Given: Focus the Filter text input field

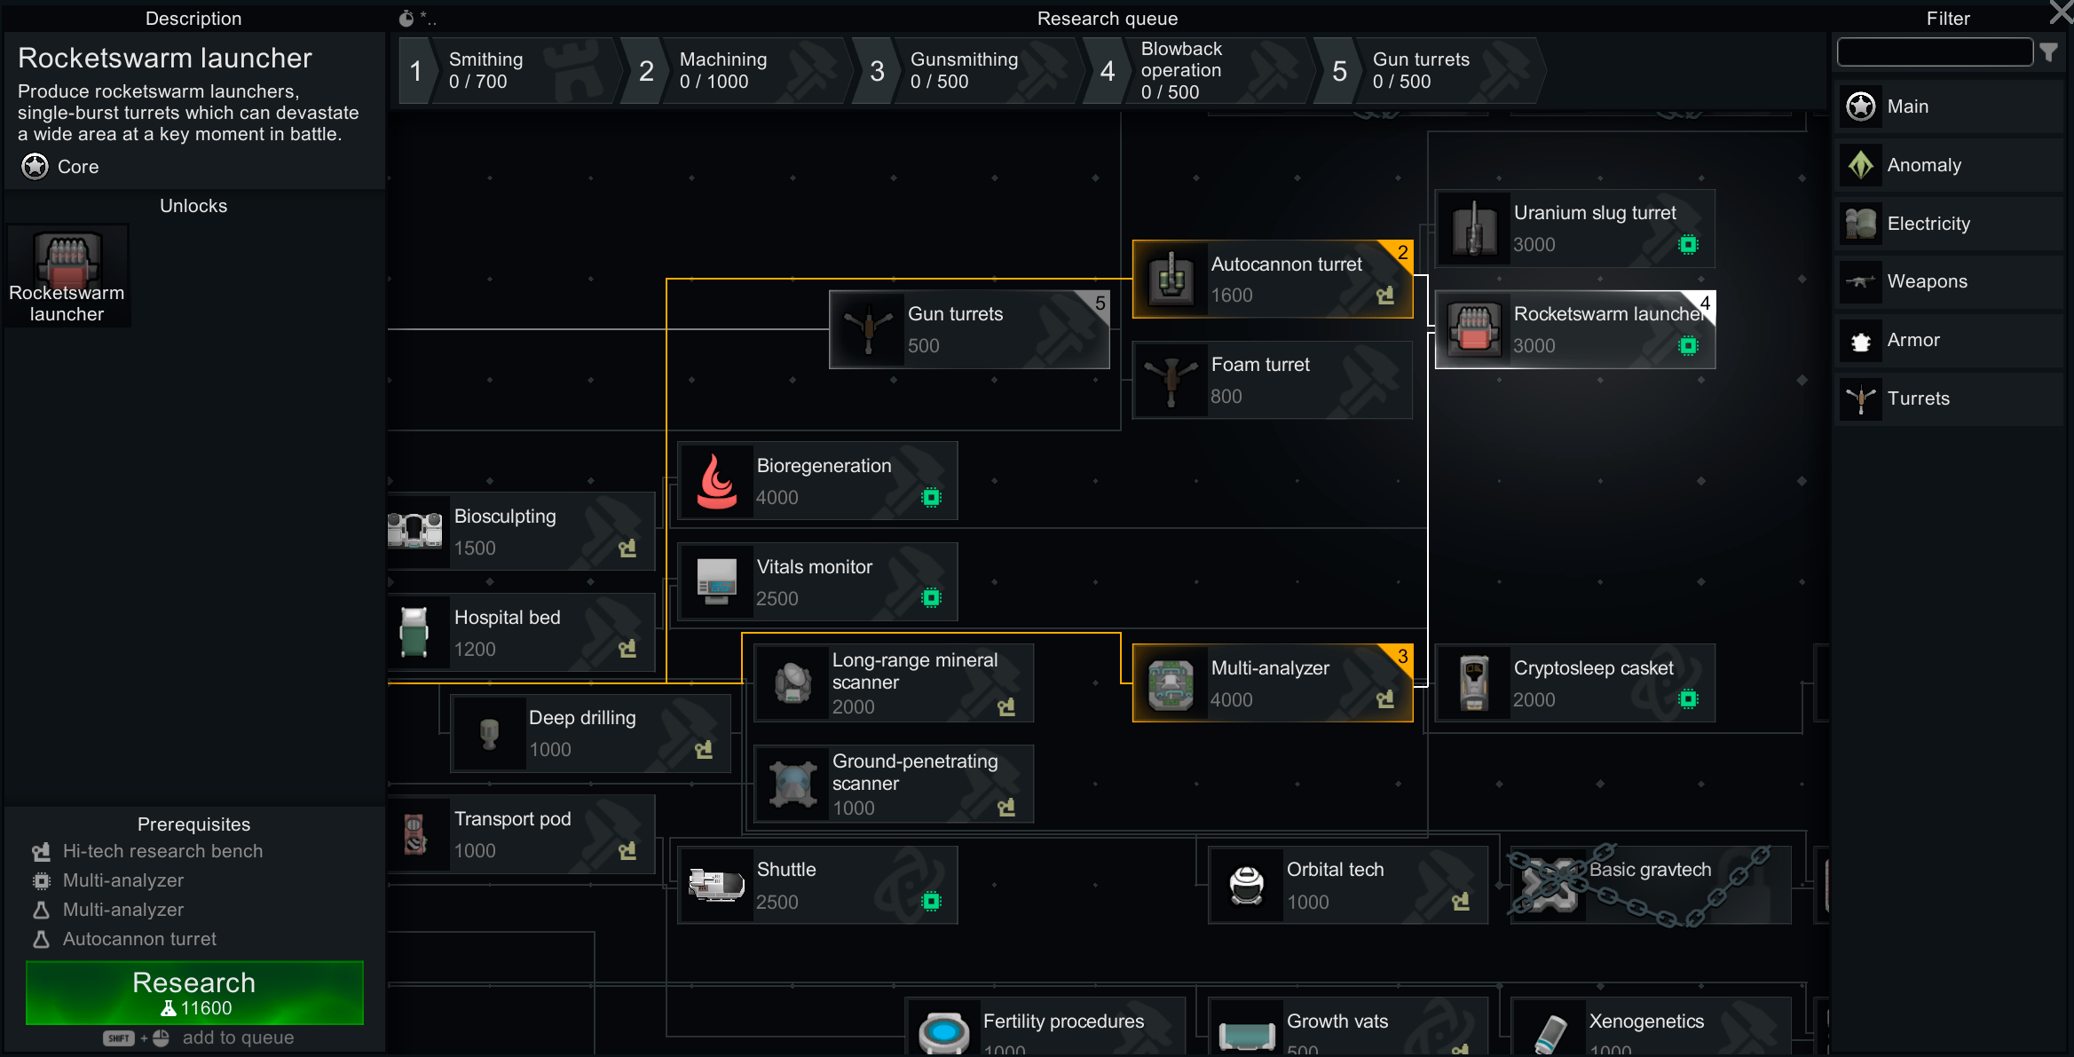Looking at the screenshot, I should coord(1935,52).
